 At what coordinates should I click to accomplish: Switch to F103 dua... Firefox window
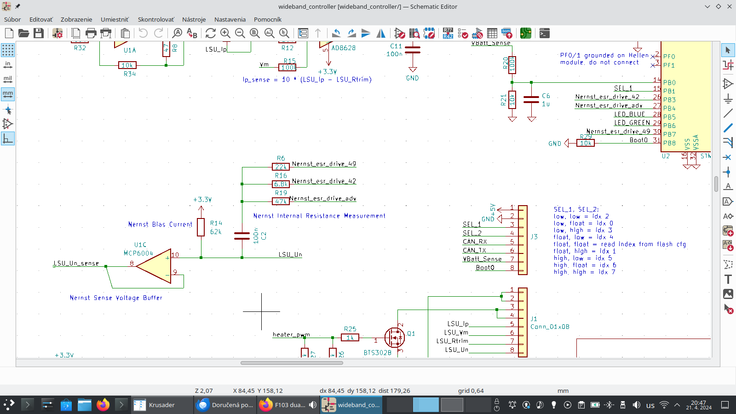point(288,405)
